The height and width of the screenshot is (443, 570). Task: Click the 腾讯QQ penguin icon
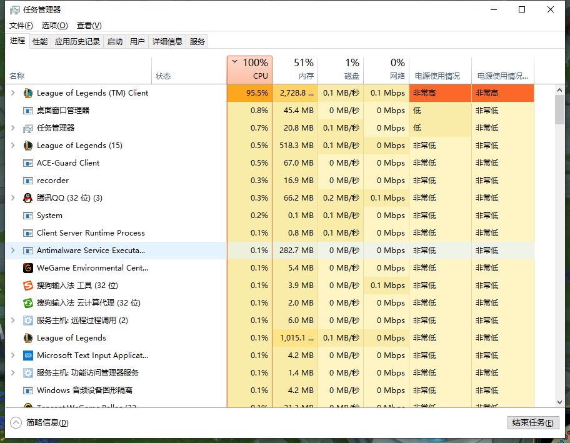pyautogui.click(x=27, y=198)
